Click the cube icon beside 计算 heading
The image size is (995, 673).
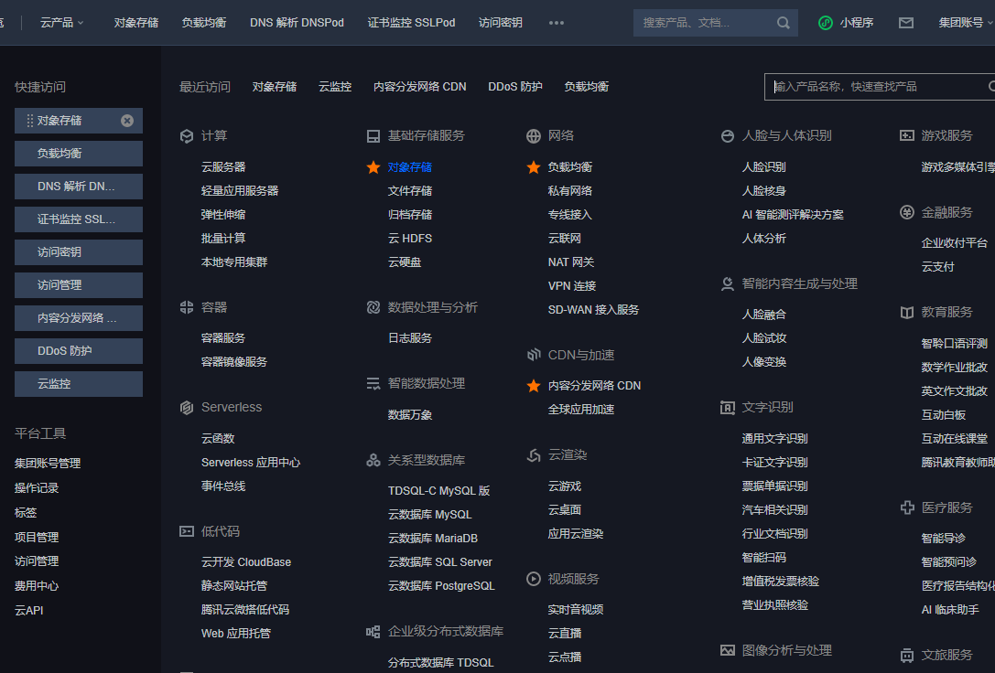(187, 136)
